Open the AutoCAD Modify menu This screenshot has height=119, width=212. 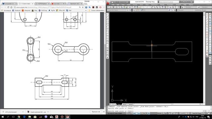coord(162,5)
